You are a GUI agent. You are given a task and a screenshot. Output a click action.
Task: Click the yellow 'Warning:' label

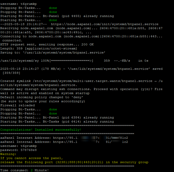tap(8, 154)
